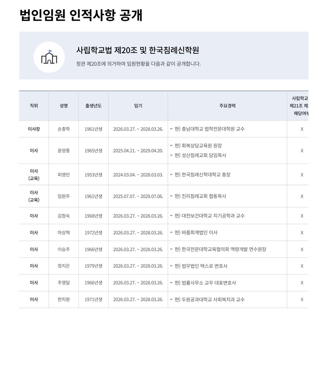Click the 직위 column header
319x370 pixels.
point(34,106)
